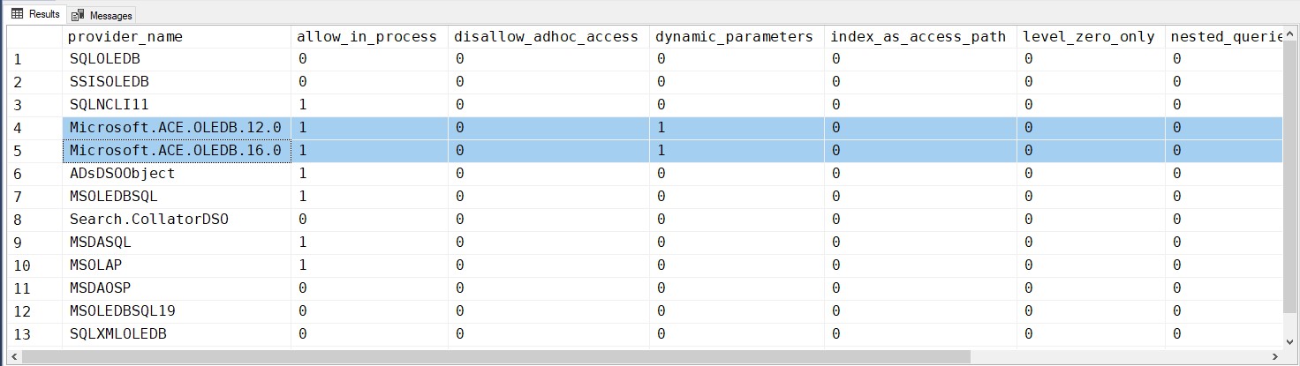1300x366 pixels.
Task: Click the MSOLAP provider cell
Action: 177,265
